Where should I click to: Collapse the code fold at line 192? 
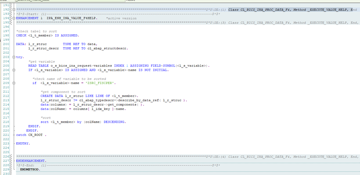pos(14,10)
